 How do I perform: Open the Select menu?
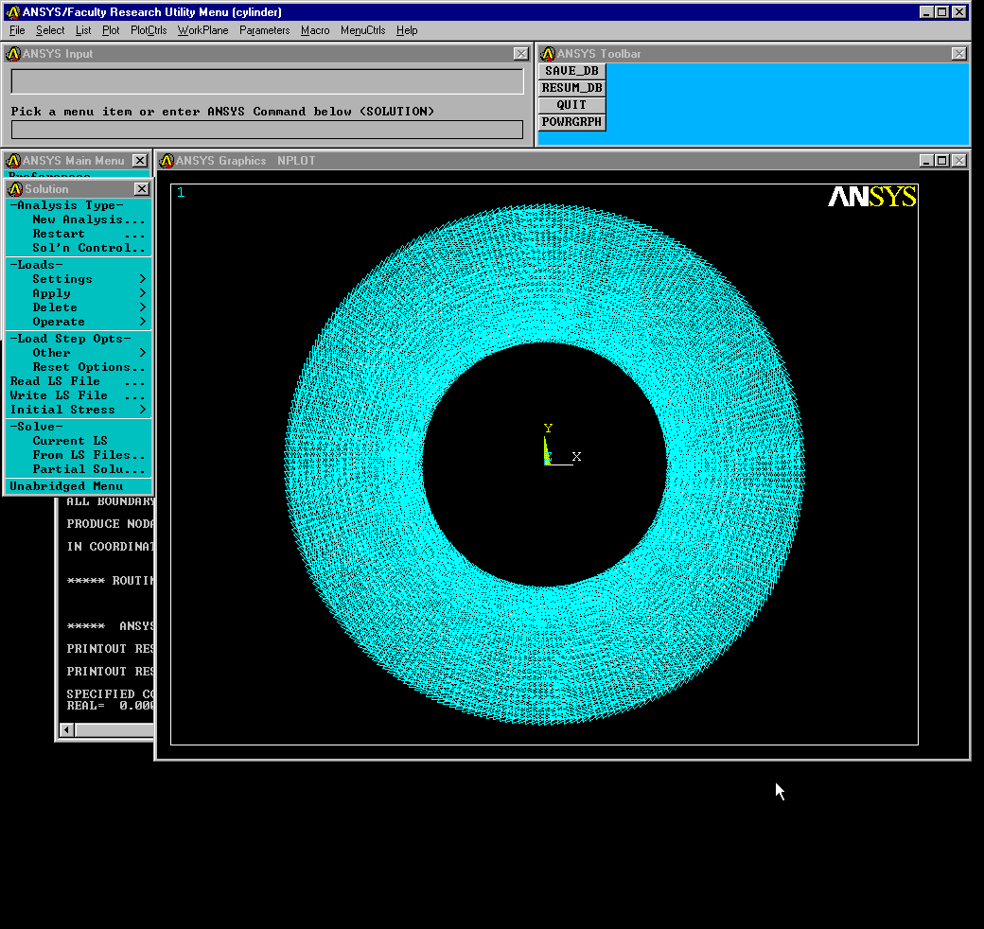49,30
